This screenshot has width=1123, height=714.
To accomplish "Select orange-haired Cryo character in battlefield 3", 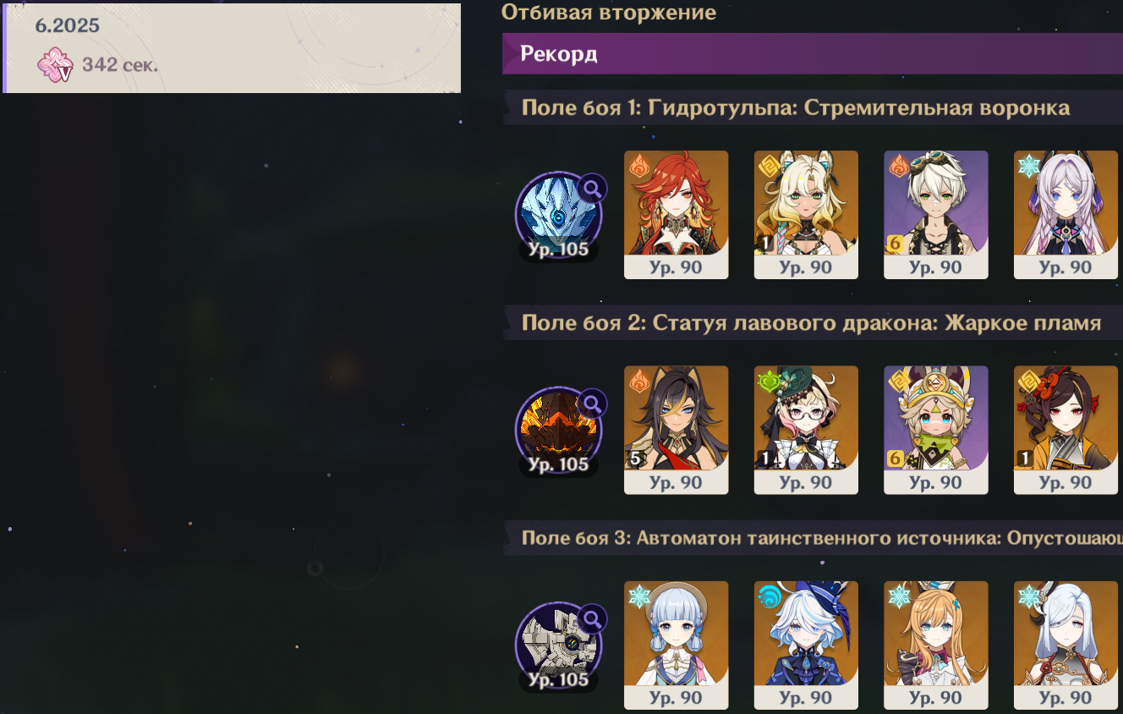I will pos(936,645).
